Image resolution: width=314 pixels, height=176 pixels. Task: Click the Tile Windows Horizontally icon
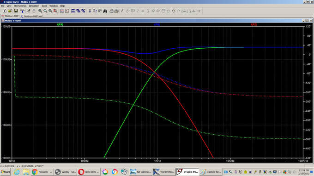73,11
